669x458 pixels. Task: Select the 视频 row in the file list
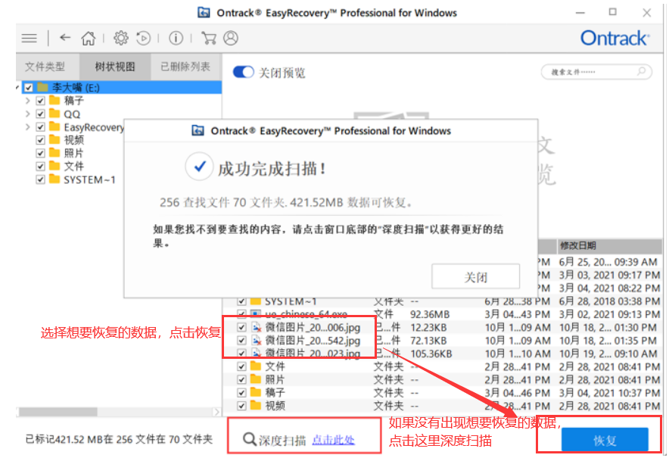click(443, 406)
